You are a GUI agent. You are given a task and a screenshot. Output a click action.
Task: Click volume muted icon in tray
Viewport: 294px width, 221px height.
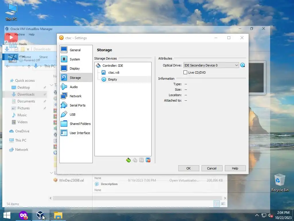(x=270, y=215)
